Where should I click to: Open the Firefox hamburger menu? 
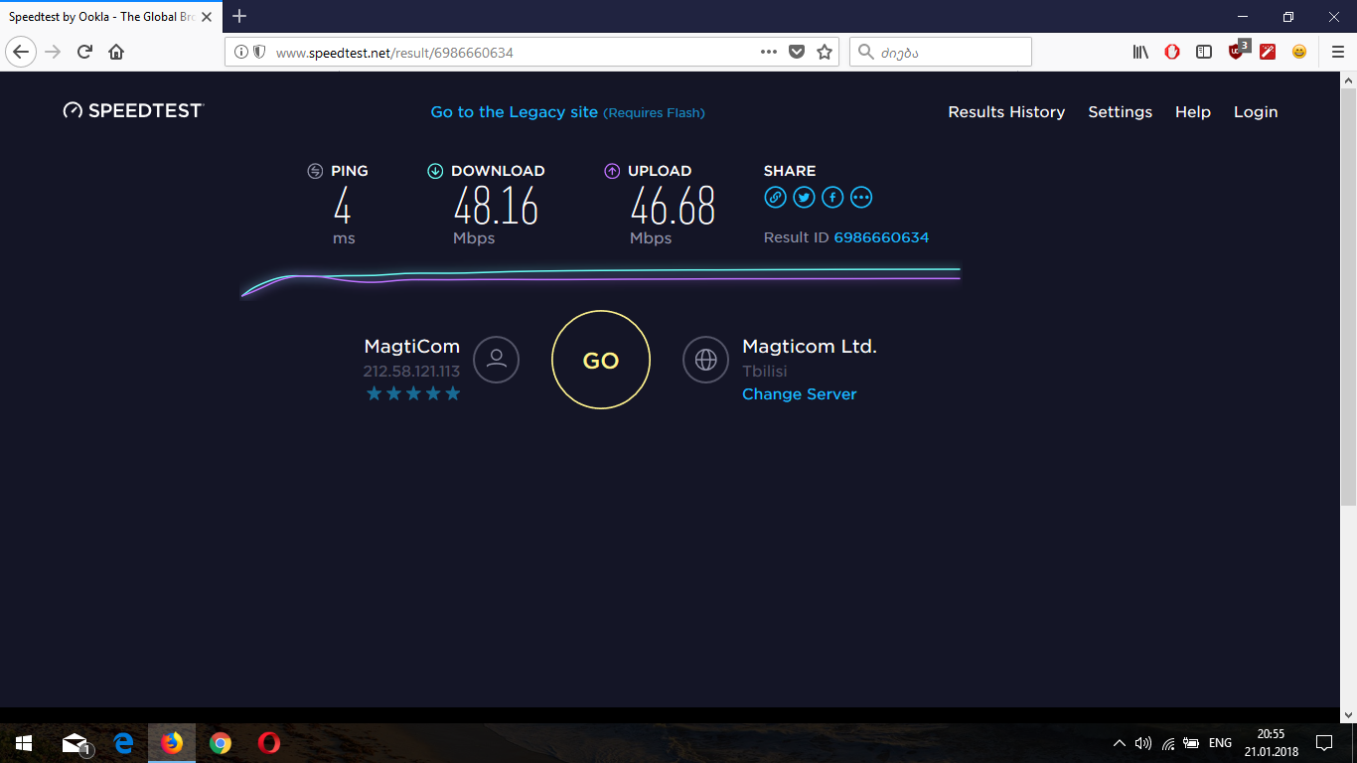click(1337, 52)
